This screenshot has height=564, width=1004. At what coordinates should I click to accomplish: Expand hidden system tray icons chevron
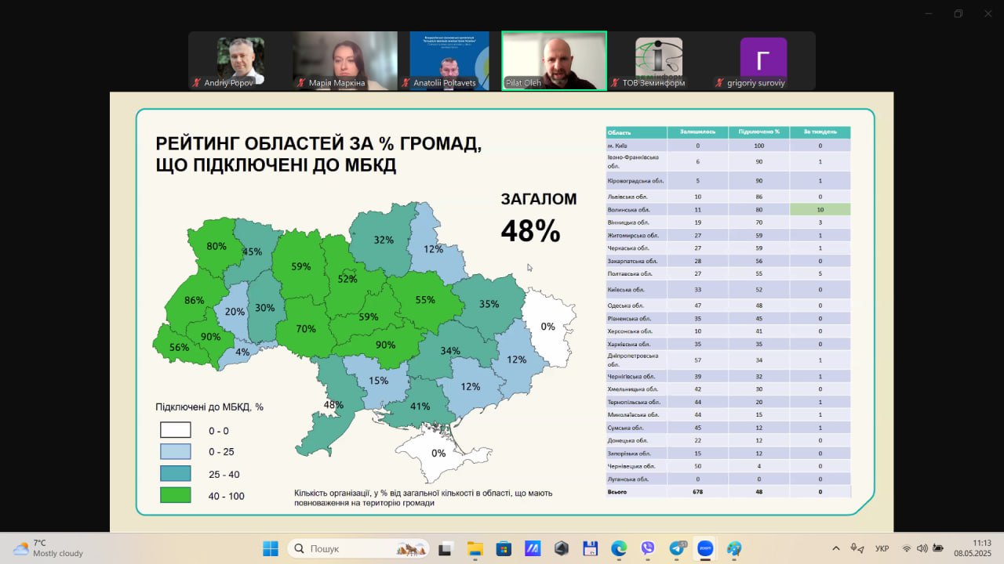pyautogui.click(x=836, y=548)
